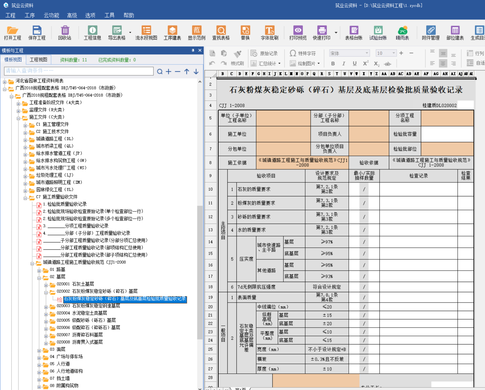Image resolution: width=485 pixels, height=390 pixels.
Task: Select 020004 水泥稳定土类基层 tree item
Action: [82, 313]
